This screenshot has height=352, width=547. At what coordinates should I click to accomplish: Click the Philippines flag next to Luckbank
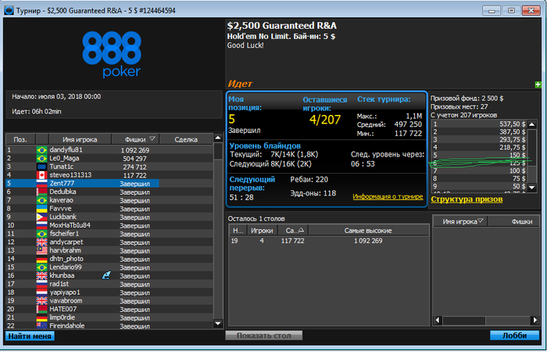[x=42, y=217]
